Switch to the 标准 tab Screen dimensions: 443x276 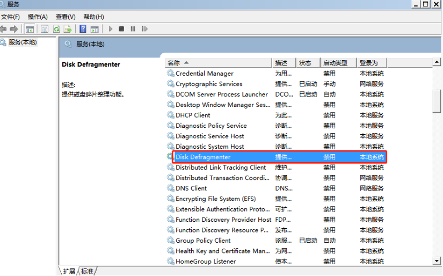click(88, 271)
